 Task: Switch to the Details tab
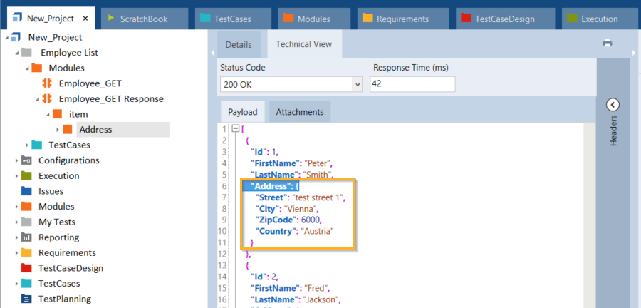point(239,44)
